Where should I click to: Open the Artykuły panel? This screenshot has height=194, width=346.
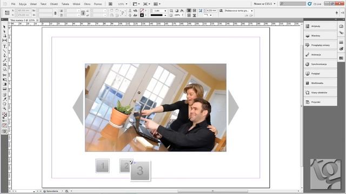pyautogui.click(x=320, y=26)
